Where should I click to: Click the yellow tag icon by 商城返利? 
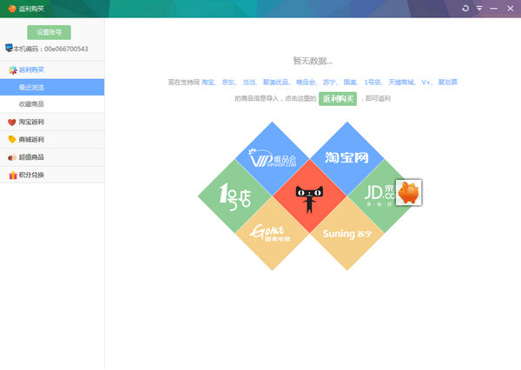pos(12,140)
